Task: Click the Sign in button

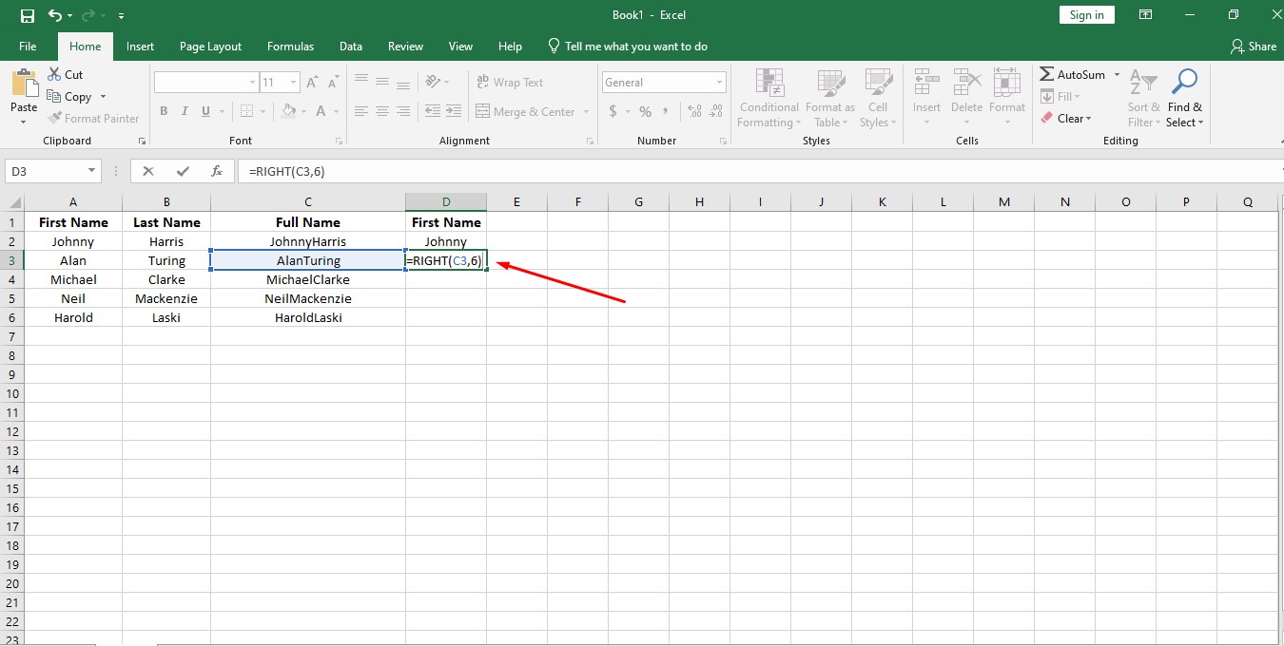Action: tap(1086, 14)
